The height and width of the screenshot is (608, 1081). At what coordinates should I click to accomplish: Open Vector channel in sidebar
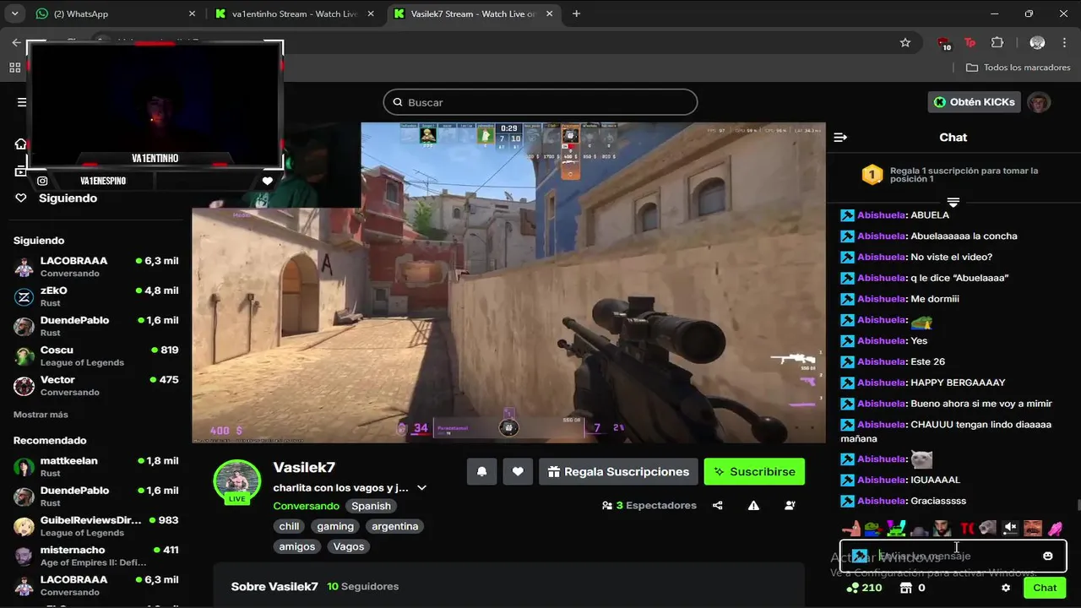pyautogui.click(x=96, y=385)
